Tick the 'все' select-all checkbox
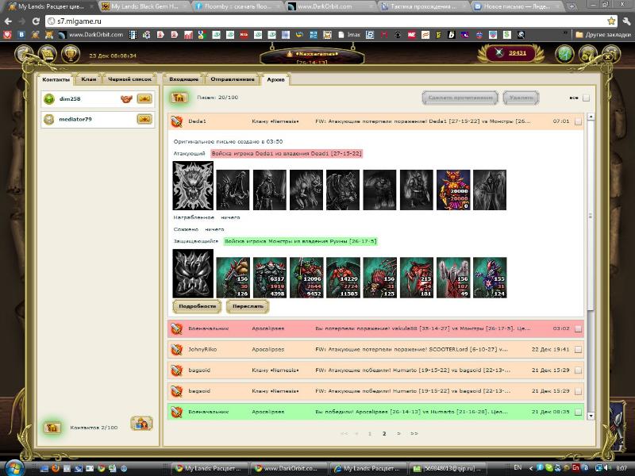The height and width of the screenshot is (476, 635). tap(586, 98)
